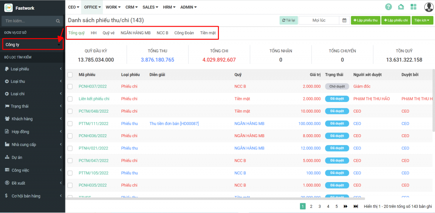Open the OFFICE menu in top bar
The height and width of the screenshot is (213, 435).
(92, 7)
